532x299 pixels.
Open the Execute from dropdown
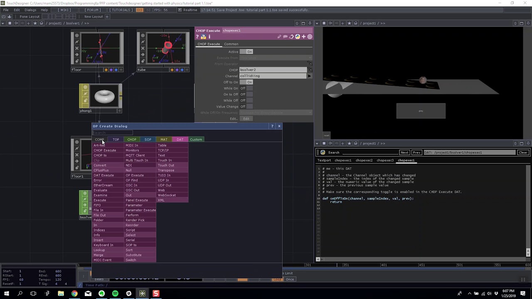click(276, 58)
